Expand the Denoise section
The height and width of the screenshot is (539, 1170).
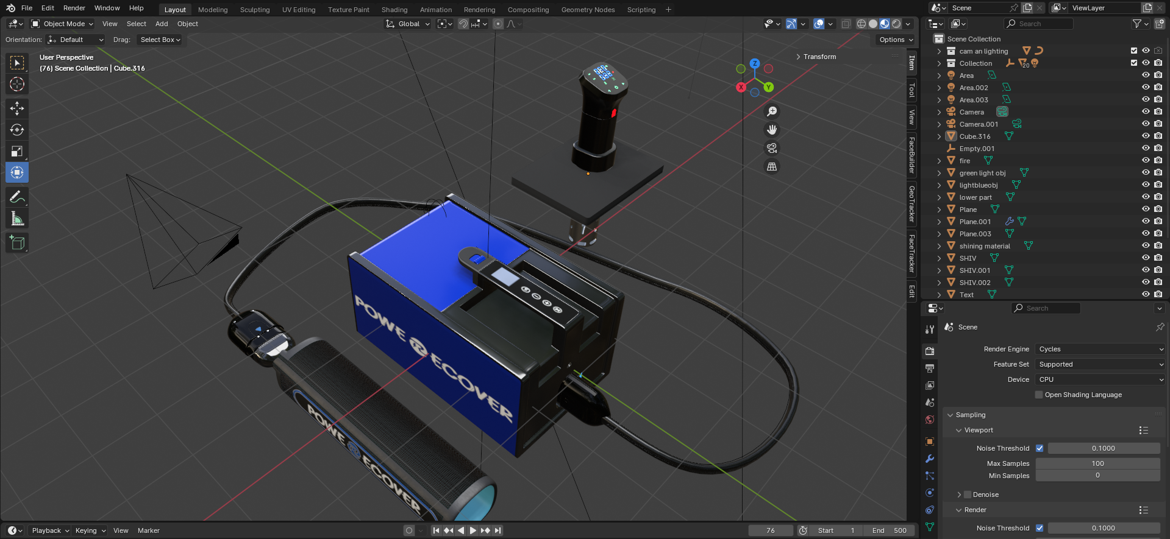[959, 495]
